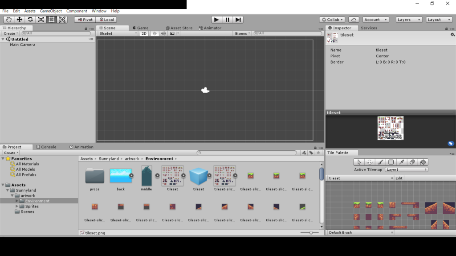The image size is (456, 256).
Task: Select the Scale tool
Action: pos(41,20)
